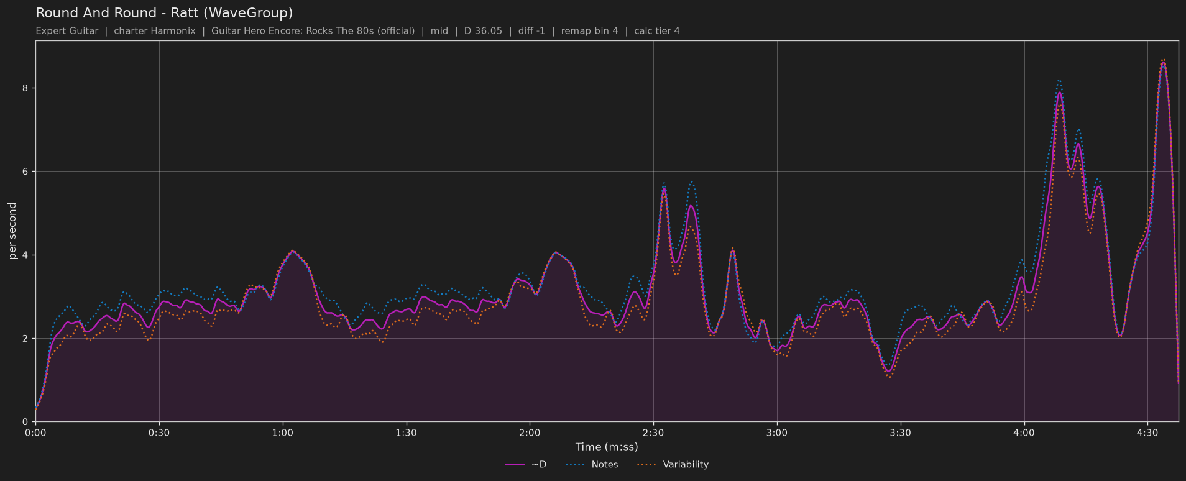This screenshot has width=1186, height=481.
Task: Select the "Notes" legend label
Action: (x=605, y=465)
